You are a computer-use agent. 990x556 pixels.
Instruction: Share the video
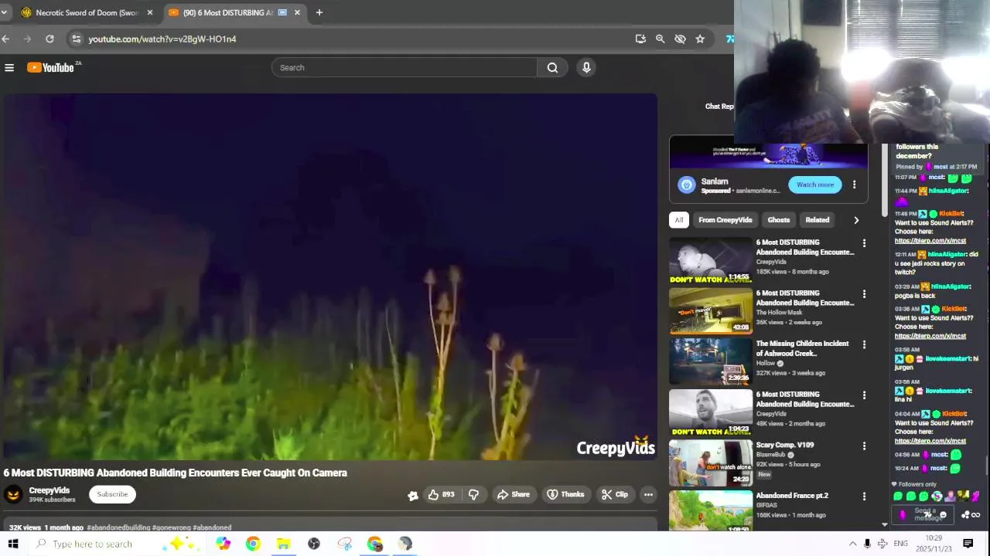(x=514, y=494)
